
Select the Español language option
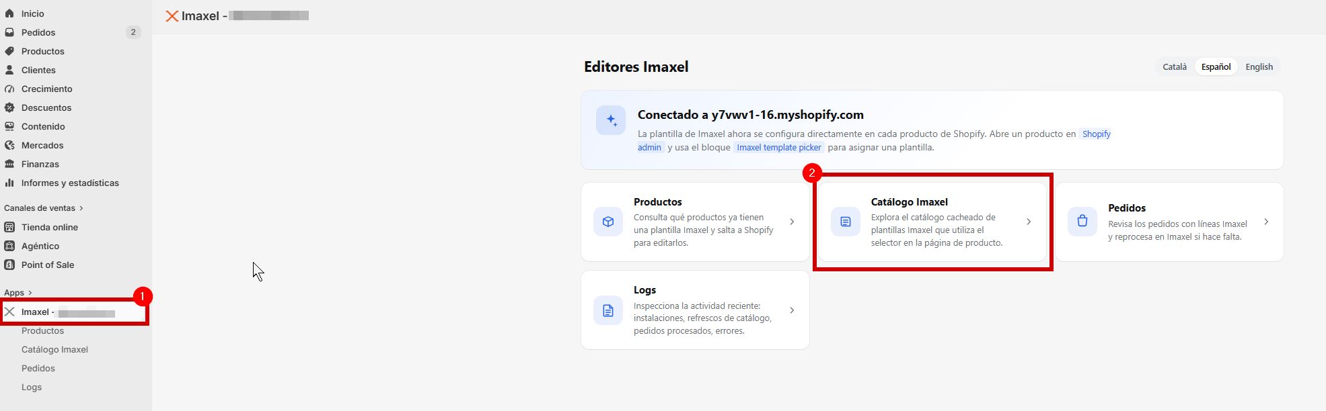pyautogui.click(x=1216, y=66)
